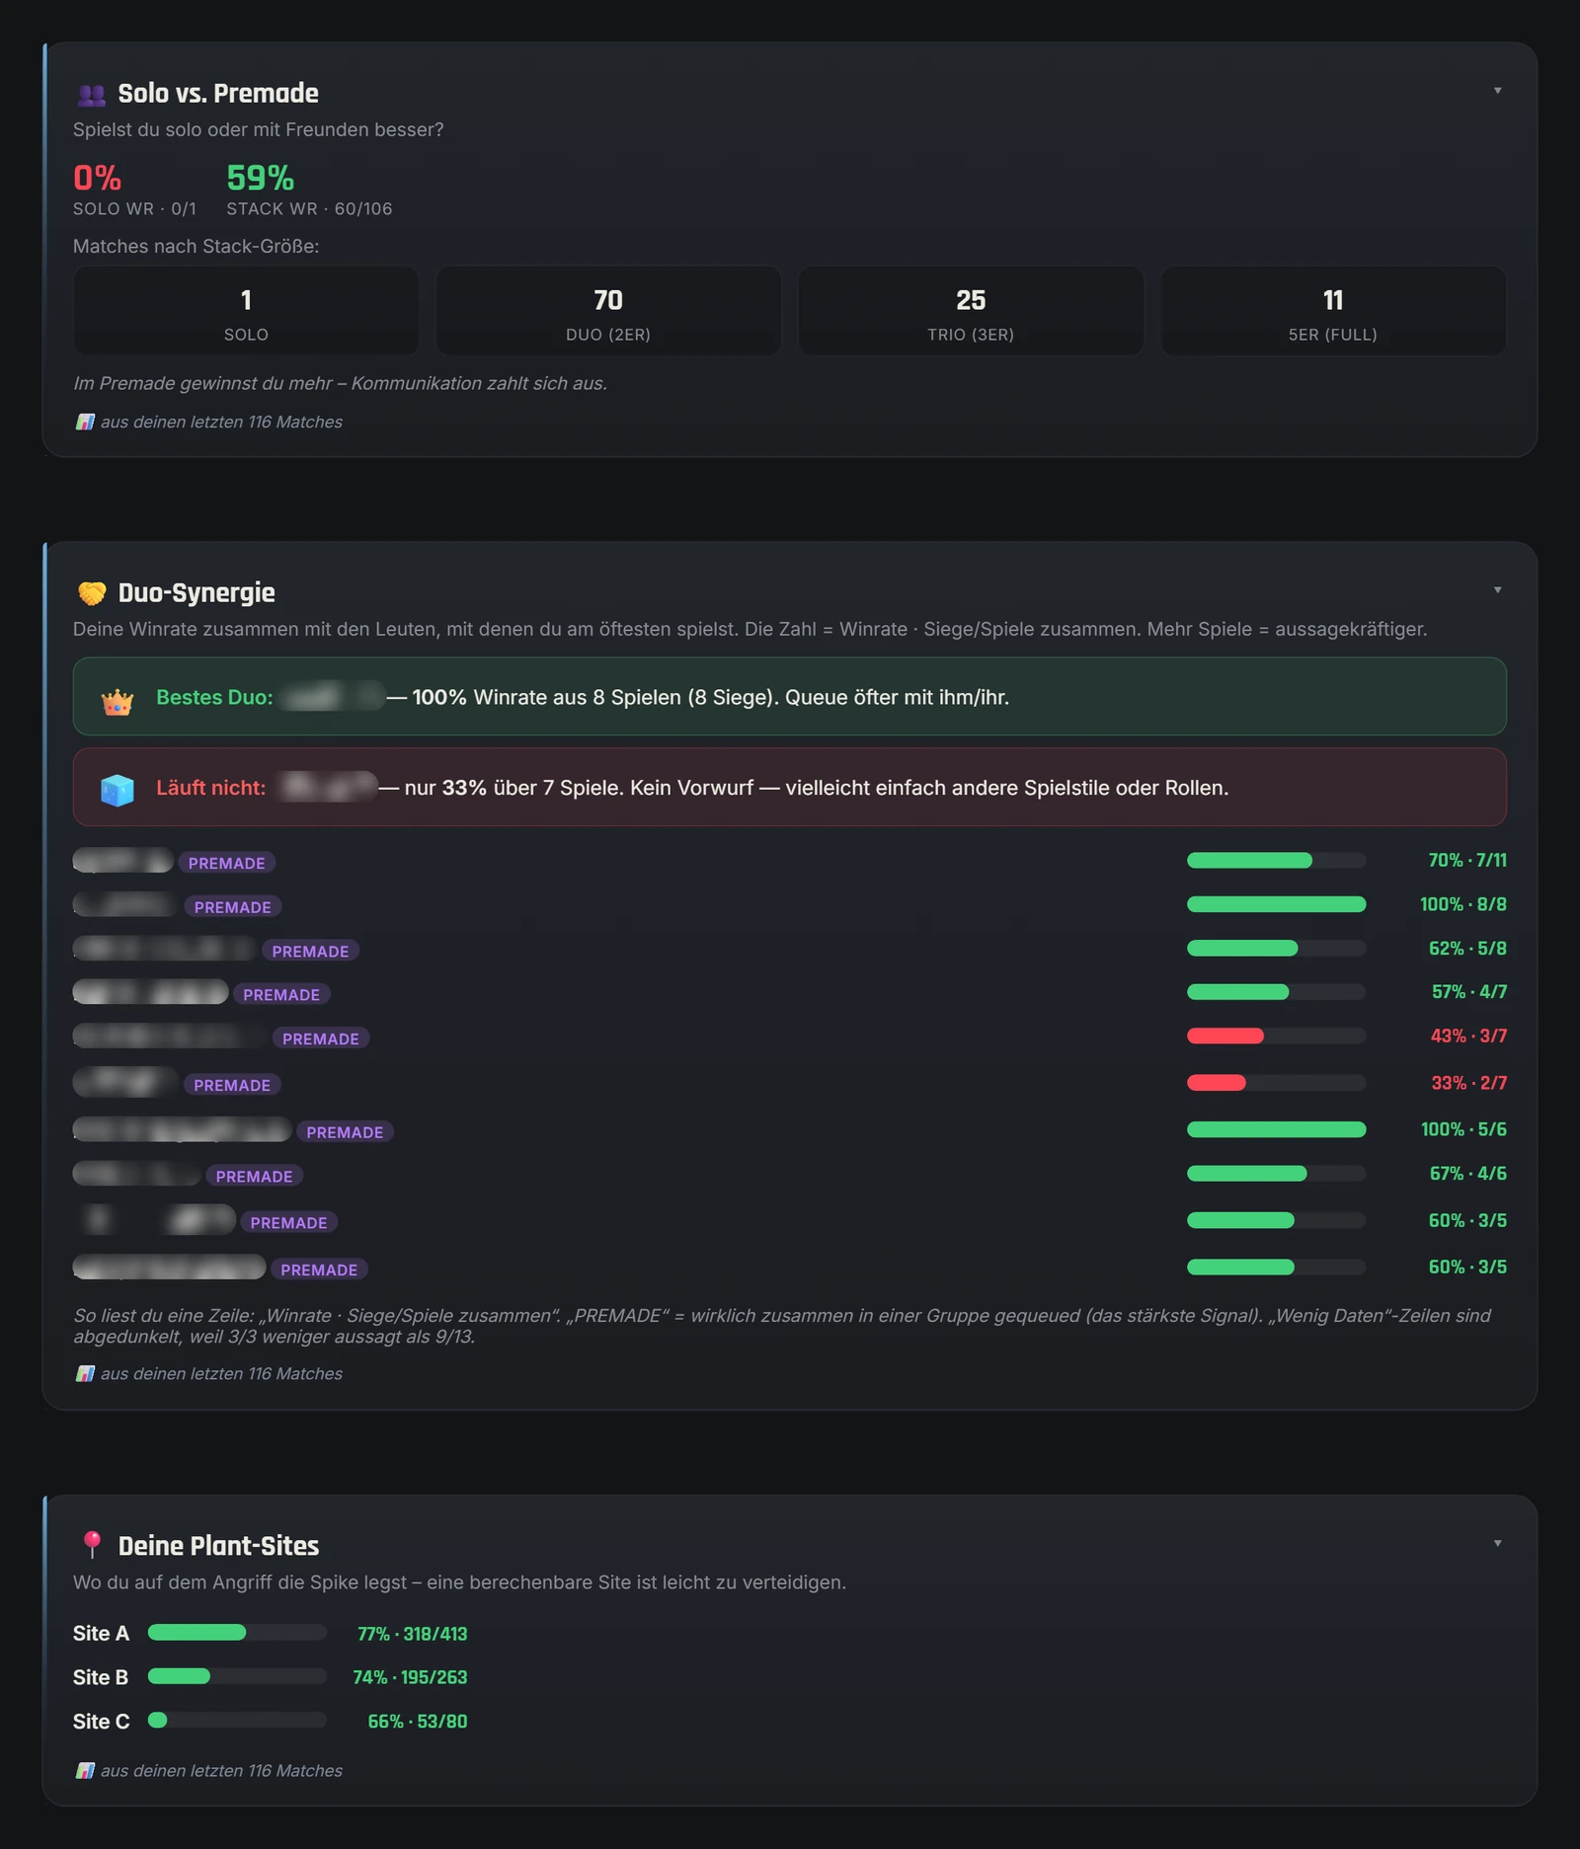
Task: Select the Trio (3er) tile with 25 matches
Action: pos(971,311)
